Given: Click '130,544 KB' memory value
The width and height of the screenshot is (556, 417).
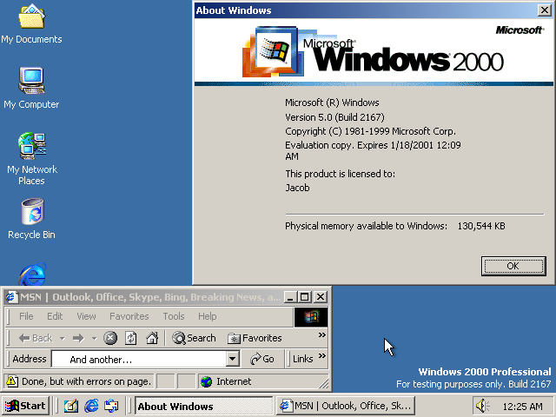Looking at the screenshot, I should (x=481, y=226).
